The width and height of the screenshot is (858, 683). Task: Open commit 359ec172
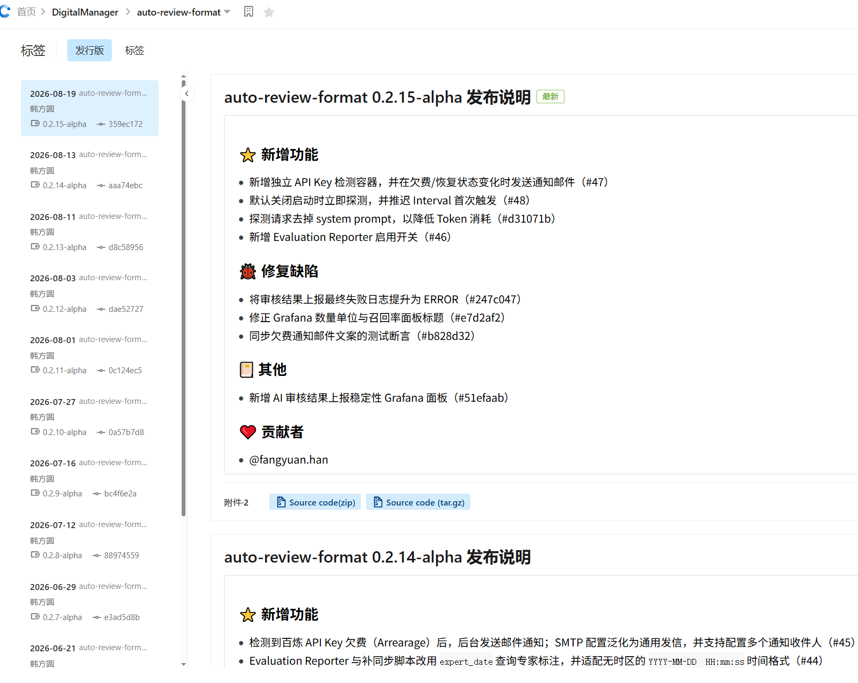point(125,124)
